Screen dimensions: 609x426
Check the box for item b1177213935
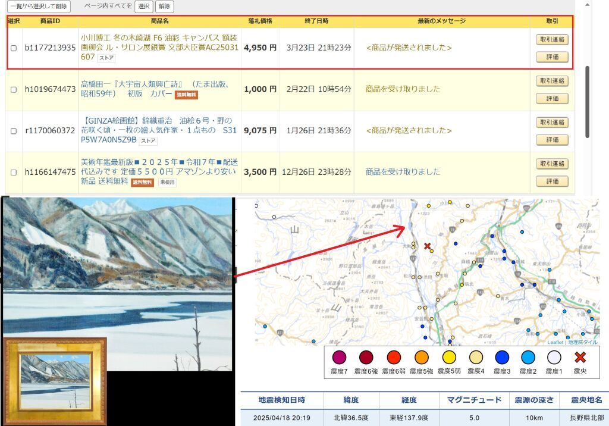click(14, 48)
